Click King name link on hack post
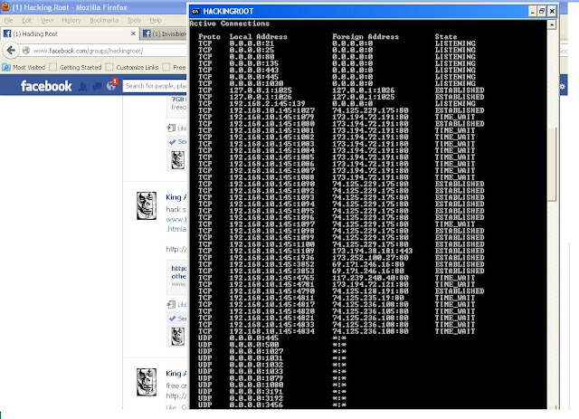This screenshot has width=579, height=419. coord(176,197)
